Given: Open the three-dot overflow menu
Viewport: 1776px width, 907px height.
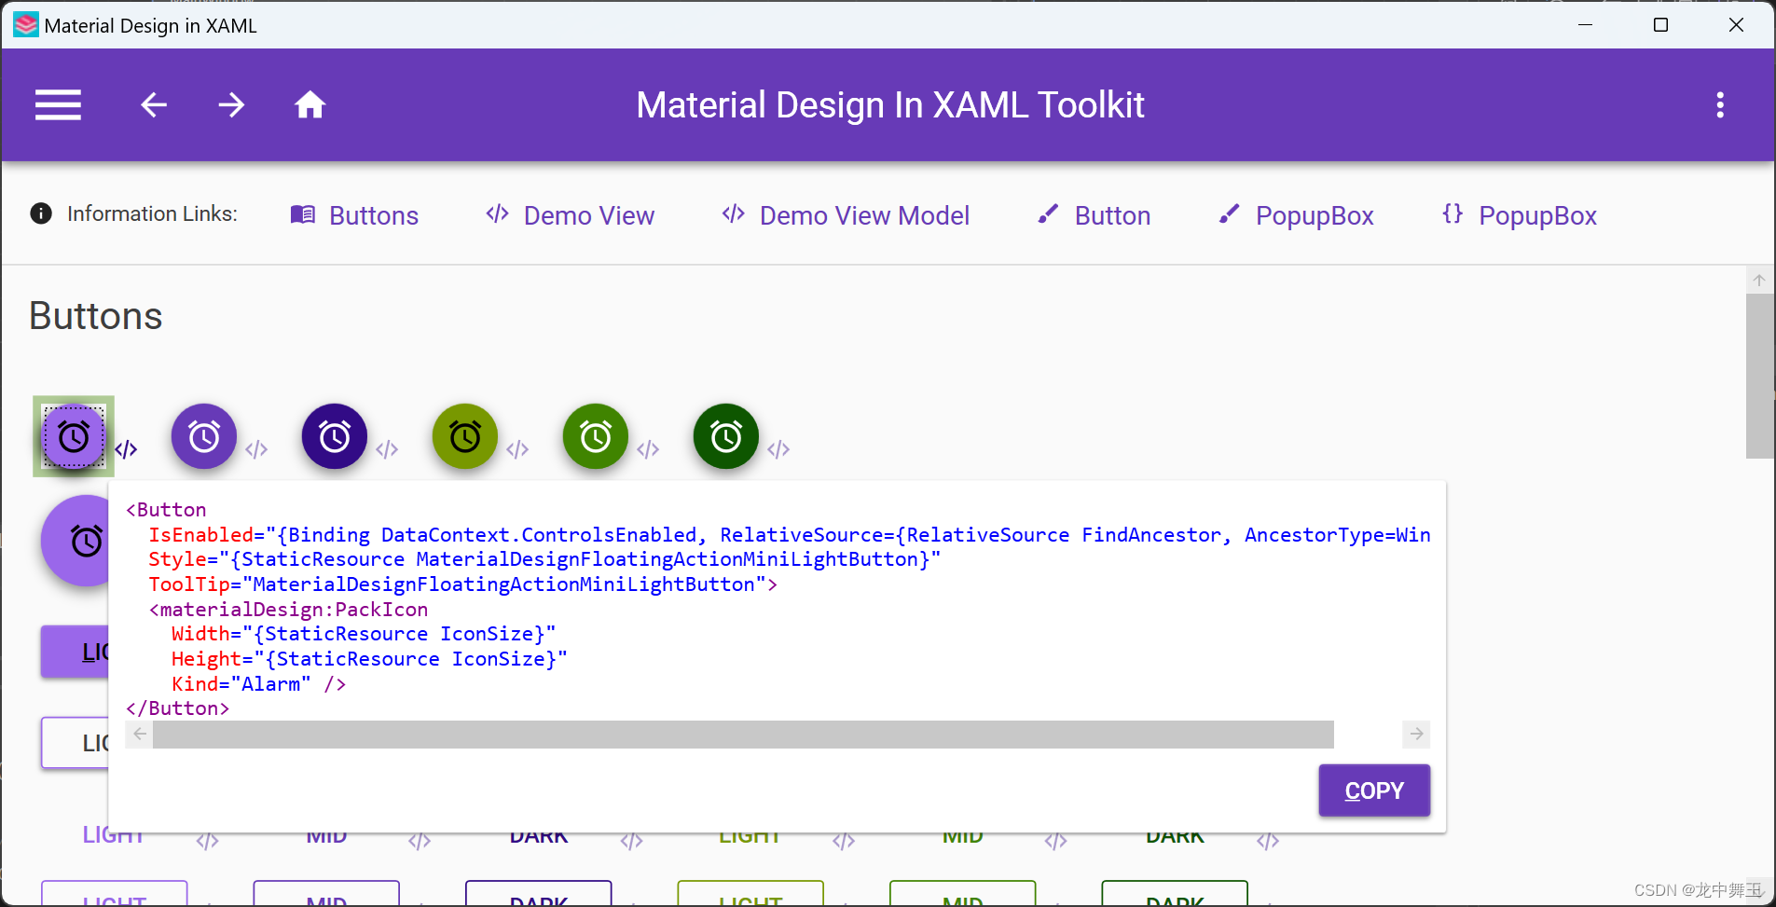Looking at the screenshot, I should 1720,105.
